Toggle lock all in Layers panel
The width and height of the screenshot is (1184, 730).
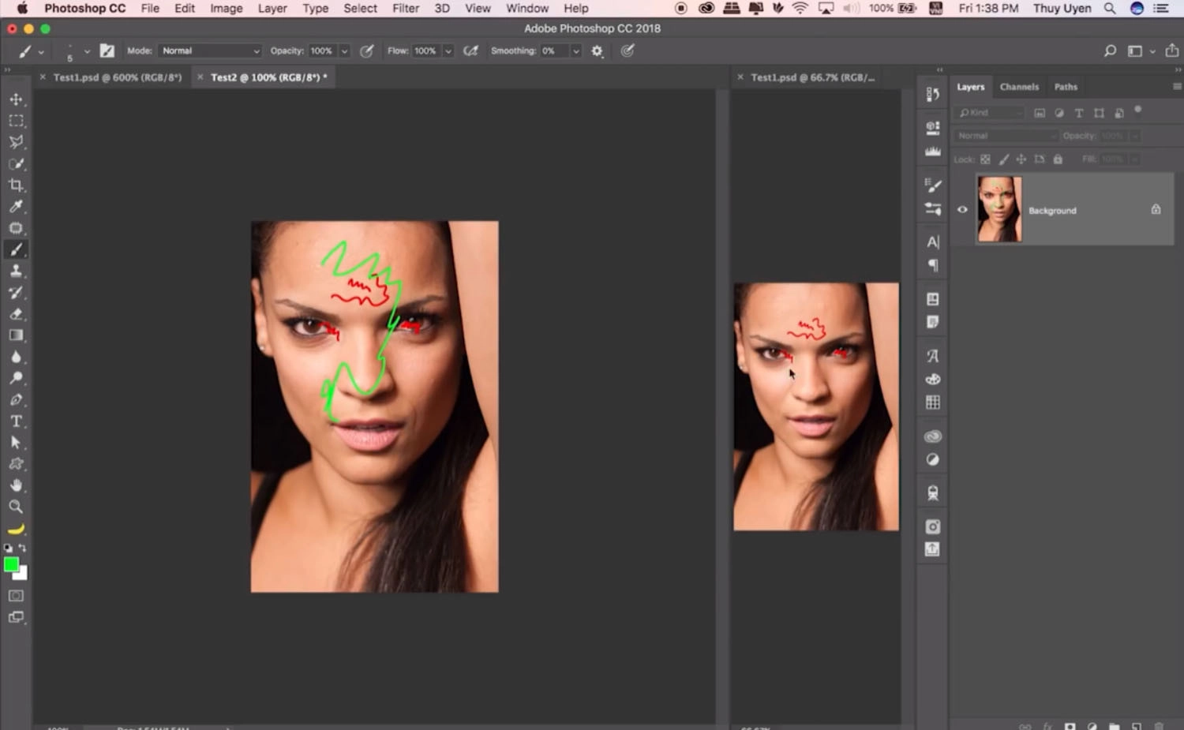coord(1058,159)
